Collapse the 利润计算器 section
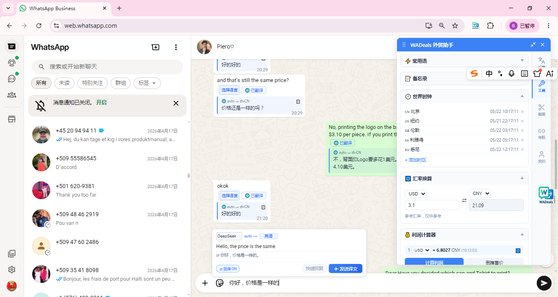 click(522, 235)
